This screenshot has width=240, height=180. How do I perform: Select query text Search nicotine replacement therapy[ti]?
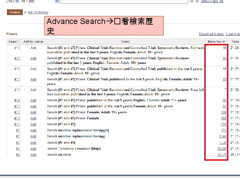click(78, 130)
